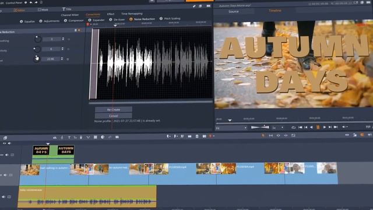Click the pencil edit icon above waveform
The height and width of the screenshot is (210, 373).
coord(194,6)
